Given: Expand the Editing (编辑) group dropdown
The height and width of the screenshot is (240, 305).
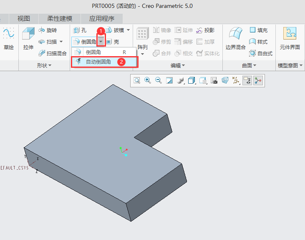Looking at the screenshot, I should coord(183,66).
